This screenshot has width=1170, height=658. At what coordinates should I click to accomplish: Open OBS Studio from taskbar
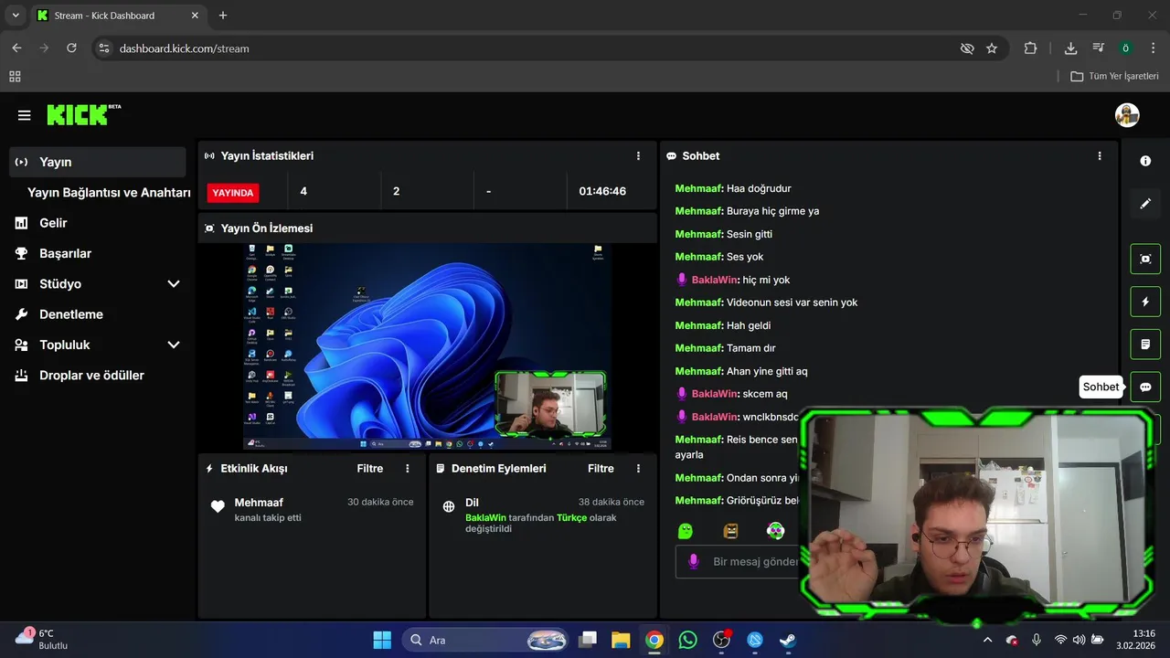coord(722,640)
